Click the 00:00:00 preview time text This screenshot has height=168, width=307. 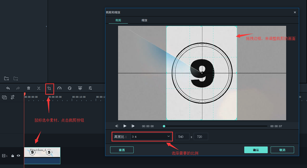coord(148,126)
